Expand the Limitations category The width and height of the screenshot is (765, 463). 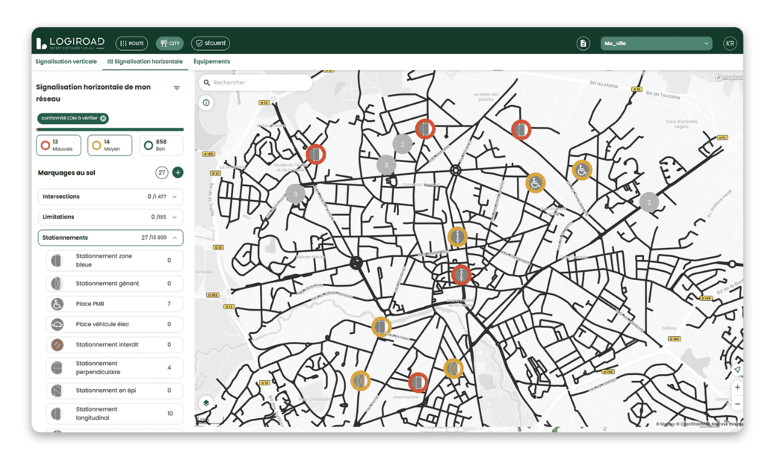pos(111,217)
